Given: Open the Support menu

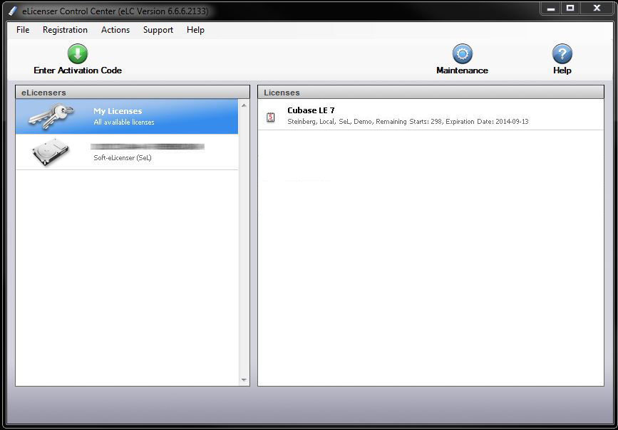Looking at the screenshot, I should point(158,30).
